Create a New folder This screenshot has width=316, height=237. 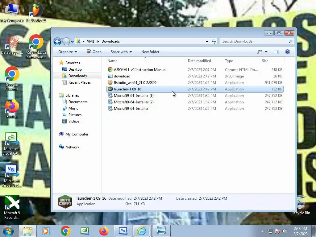tap(150, 52)
